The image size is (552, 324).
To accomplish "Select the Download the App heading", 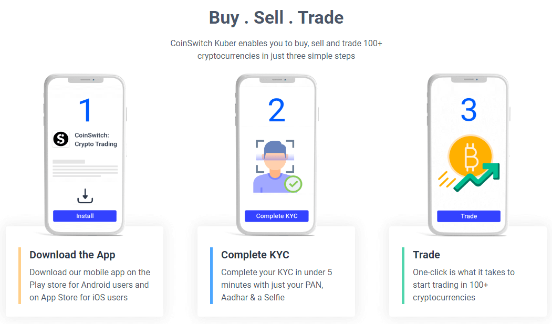I will click(x=72, y=255).
